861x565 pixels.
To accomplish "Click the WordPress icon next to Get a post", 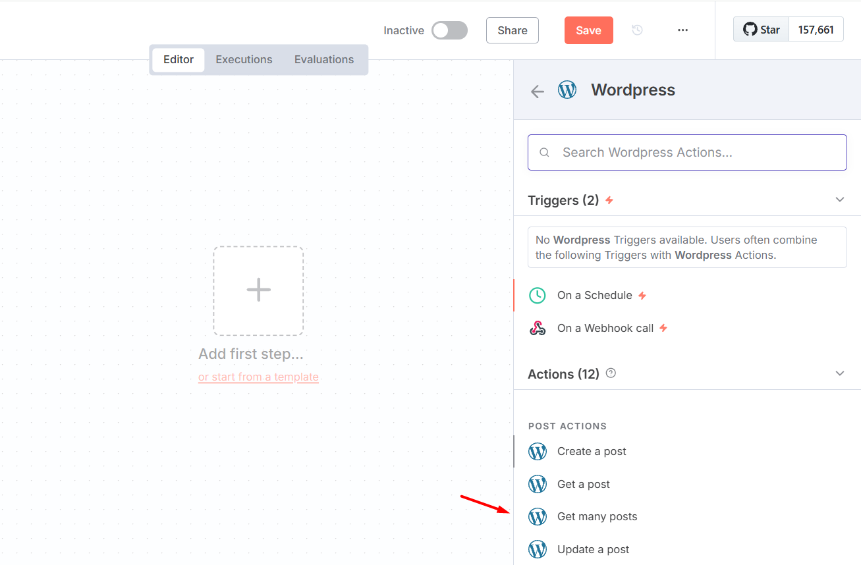I will click(538, 484).
